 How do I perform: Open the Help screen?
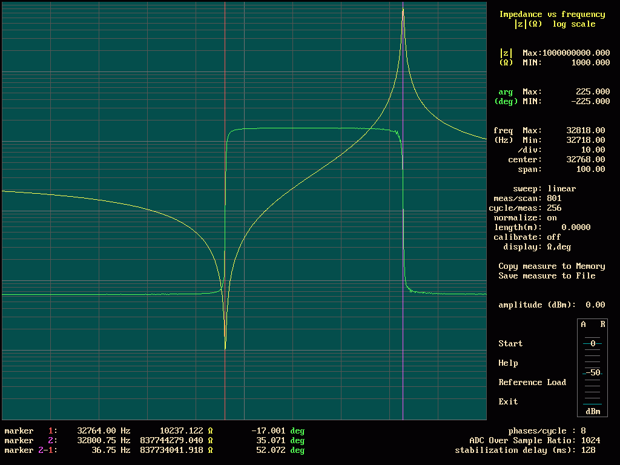pyautogui.click(x=508, y=363)
